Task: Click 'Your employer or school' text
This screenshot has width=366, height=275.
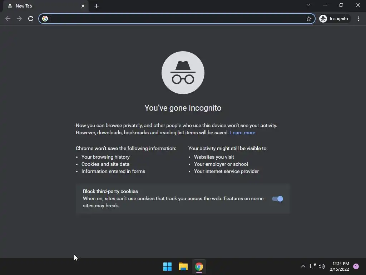Action: tap(221, 164)
